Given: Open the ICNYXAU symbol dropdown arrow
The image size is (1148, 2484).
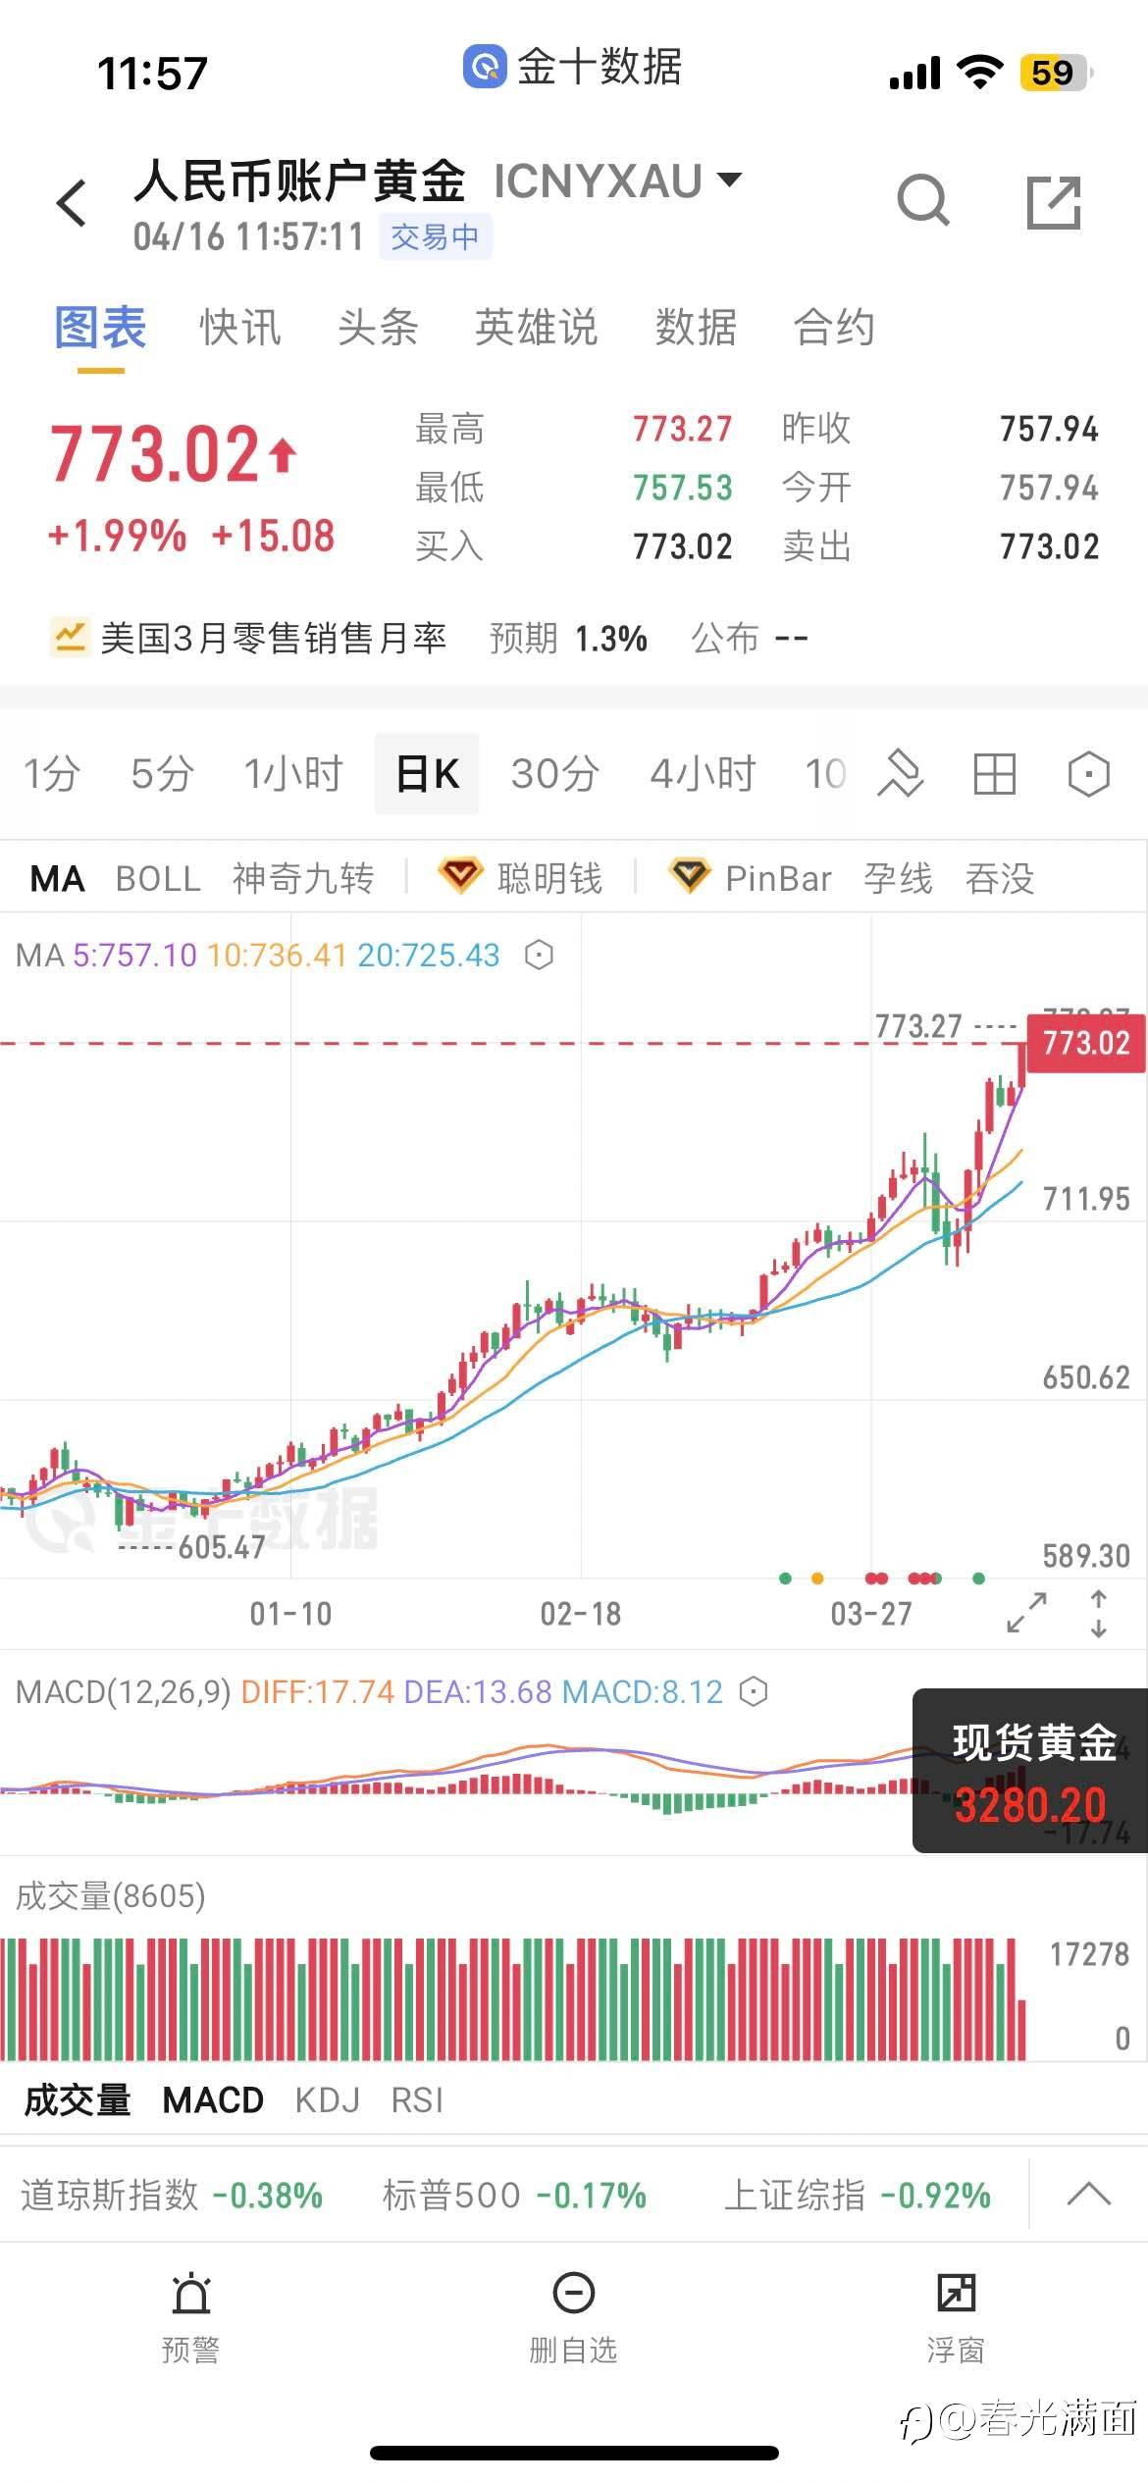Looking at the screenshot, I should click(x=729, y=180).
